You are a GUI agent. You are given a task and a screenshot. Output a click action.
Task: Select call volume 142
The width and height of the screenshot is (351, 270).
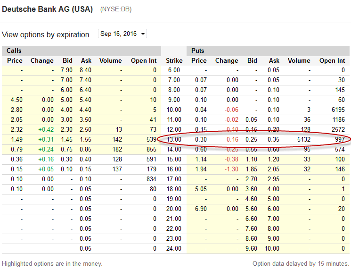tap(117, 140)
